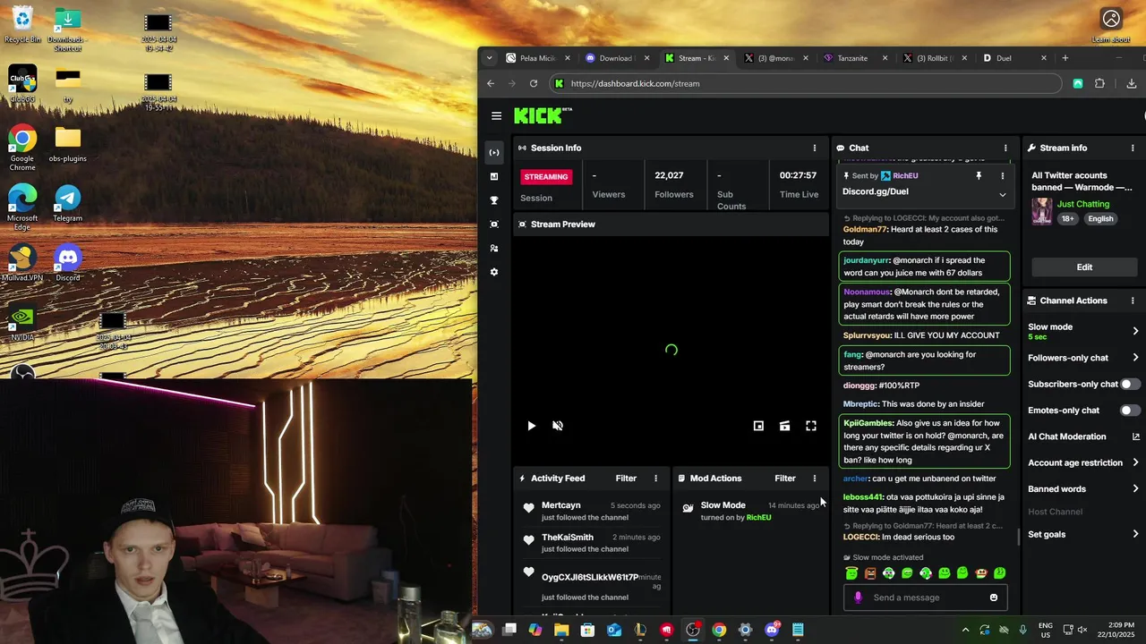The width and height of the screenshot is (1146, 644).
Task: Click the address bar URL
Action: click(x=635, y=83)
